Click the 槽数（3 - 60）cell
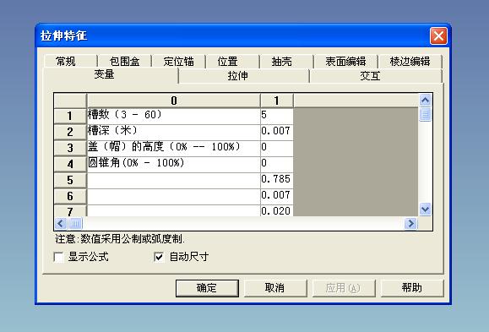The width and height of the screenshot is (489, 332). coord(174,116)
